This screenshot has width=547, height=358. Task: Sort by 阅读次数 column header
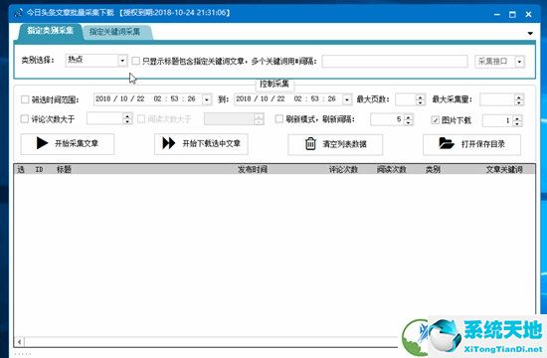tap(391, 170)
